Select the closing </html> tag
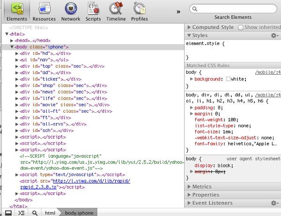 (18, 206)
